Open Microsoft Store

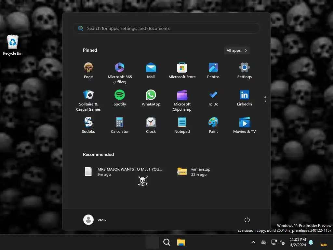coord(182,71)
